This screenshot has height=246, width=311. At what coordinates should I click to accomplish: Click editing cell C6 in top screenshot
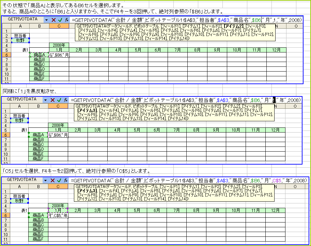coord(59,55)
